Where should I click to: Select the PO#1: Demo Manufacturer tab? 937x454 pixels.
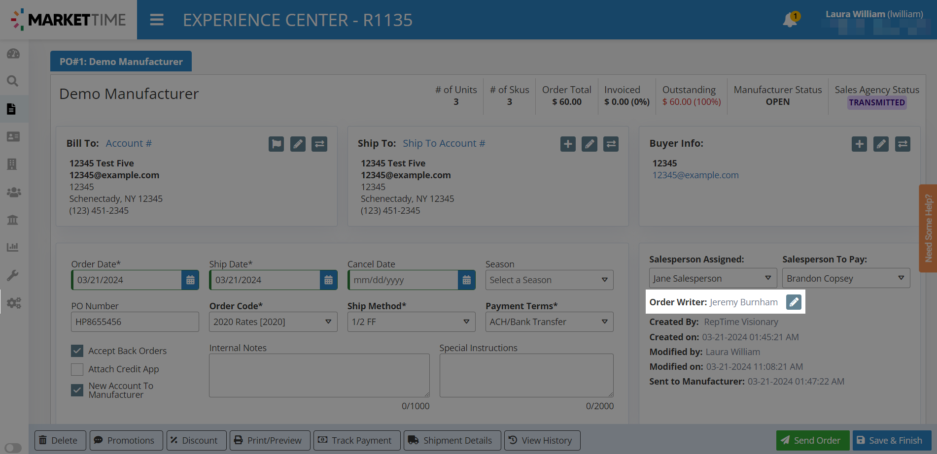click(x=121, y=62)
